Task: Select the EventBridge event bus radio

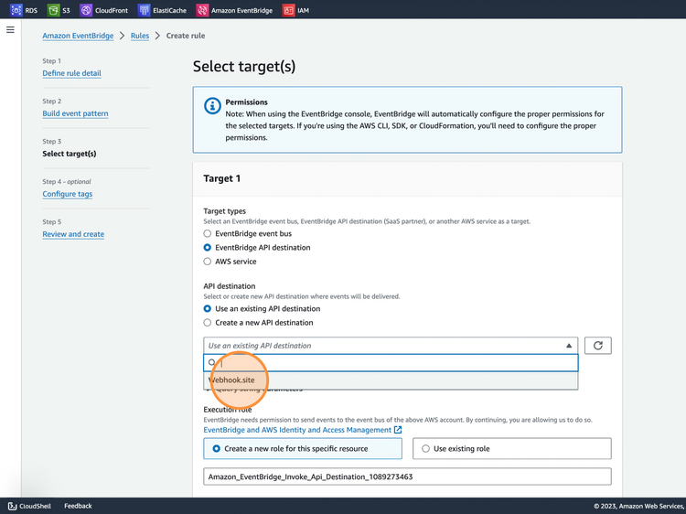Action: click(208, 234)
